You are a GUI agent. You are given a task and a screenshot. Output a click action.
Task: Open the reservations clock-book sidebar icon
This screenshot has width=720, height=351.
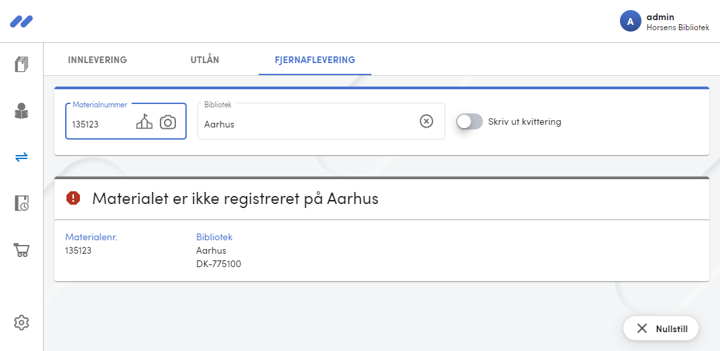21,203
